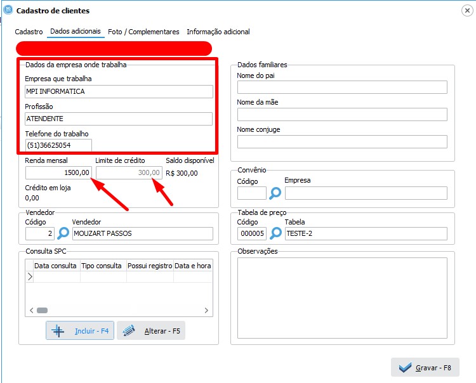The image size is (476, 383).
Task: Click inside the Observações text area
Action: (342, 298)
